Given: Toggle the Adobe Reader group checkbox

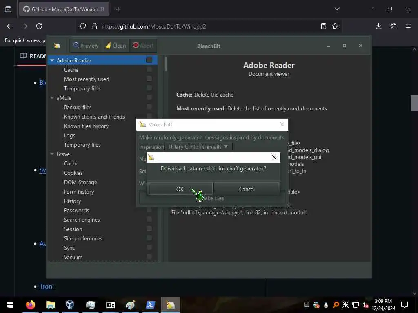Looking at the screenshot, I should click(x=149, y=60).
